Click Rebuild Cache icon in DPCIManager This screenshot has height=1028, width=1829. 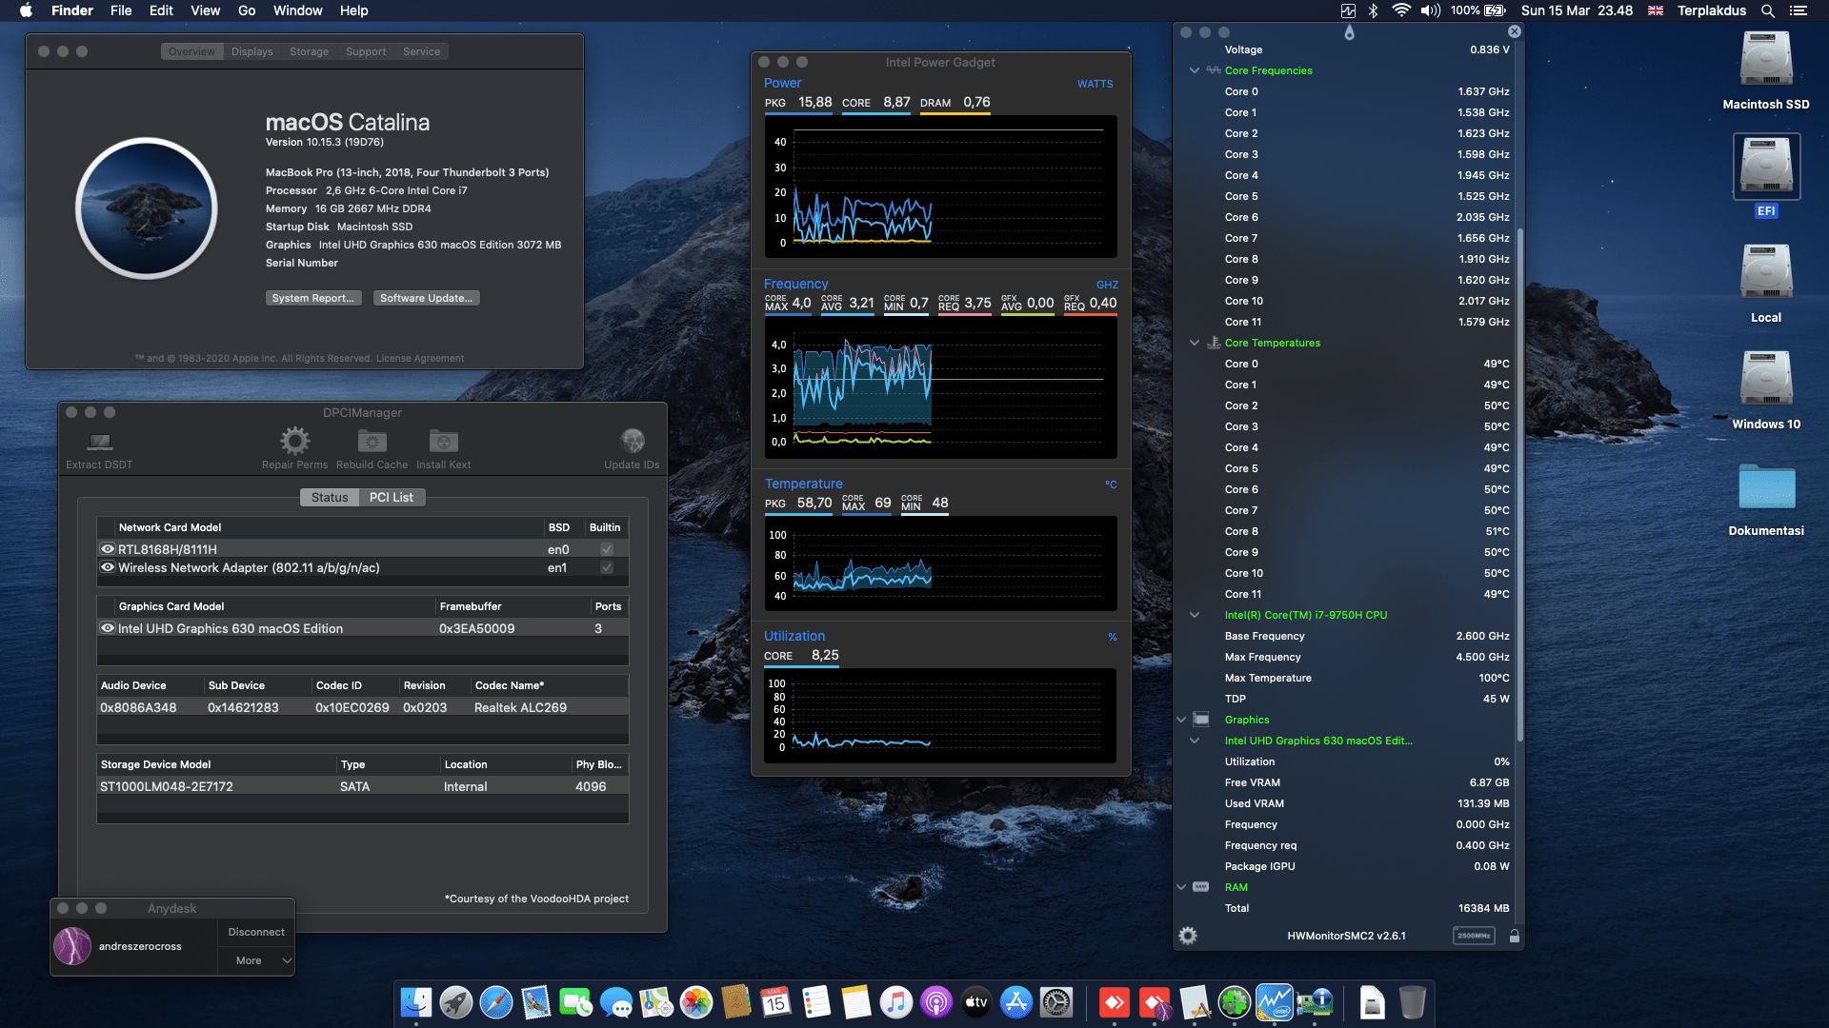[x=372, y=441]
